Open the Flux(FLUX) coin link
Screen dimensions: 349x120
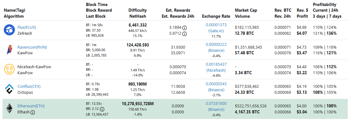pyautogui.click(x=27, y=27)
